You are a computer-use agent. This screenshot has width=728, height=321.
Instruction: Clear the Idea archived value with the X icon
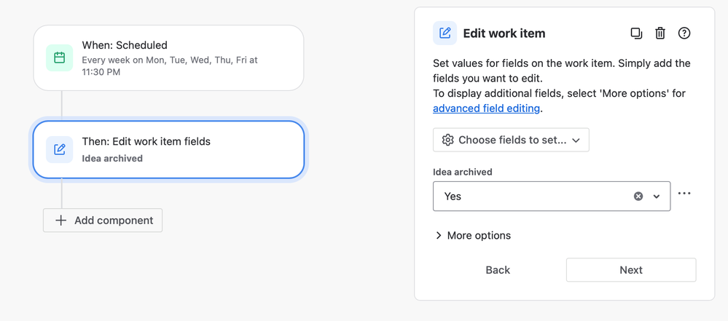tap(638, 197)
